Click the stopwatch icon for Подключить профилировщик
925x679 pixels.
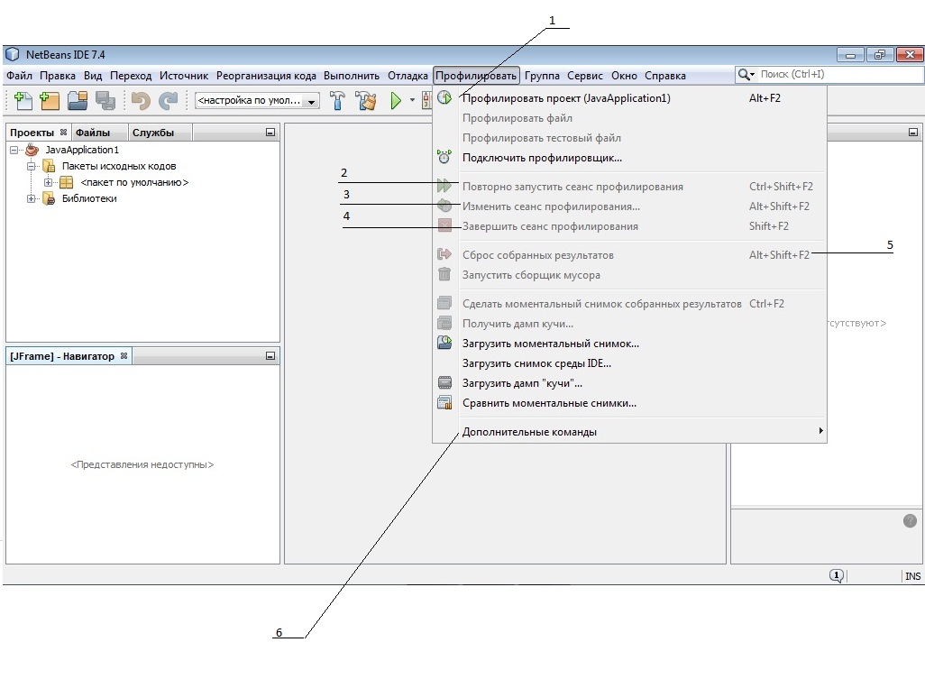pos(444,157)
